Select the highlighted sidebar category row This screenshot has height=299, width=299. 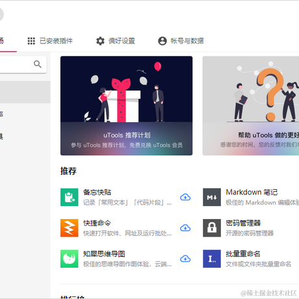point(25,92)
